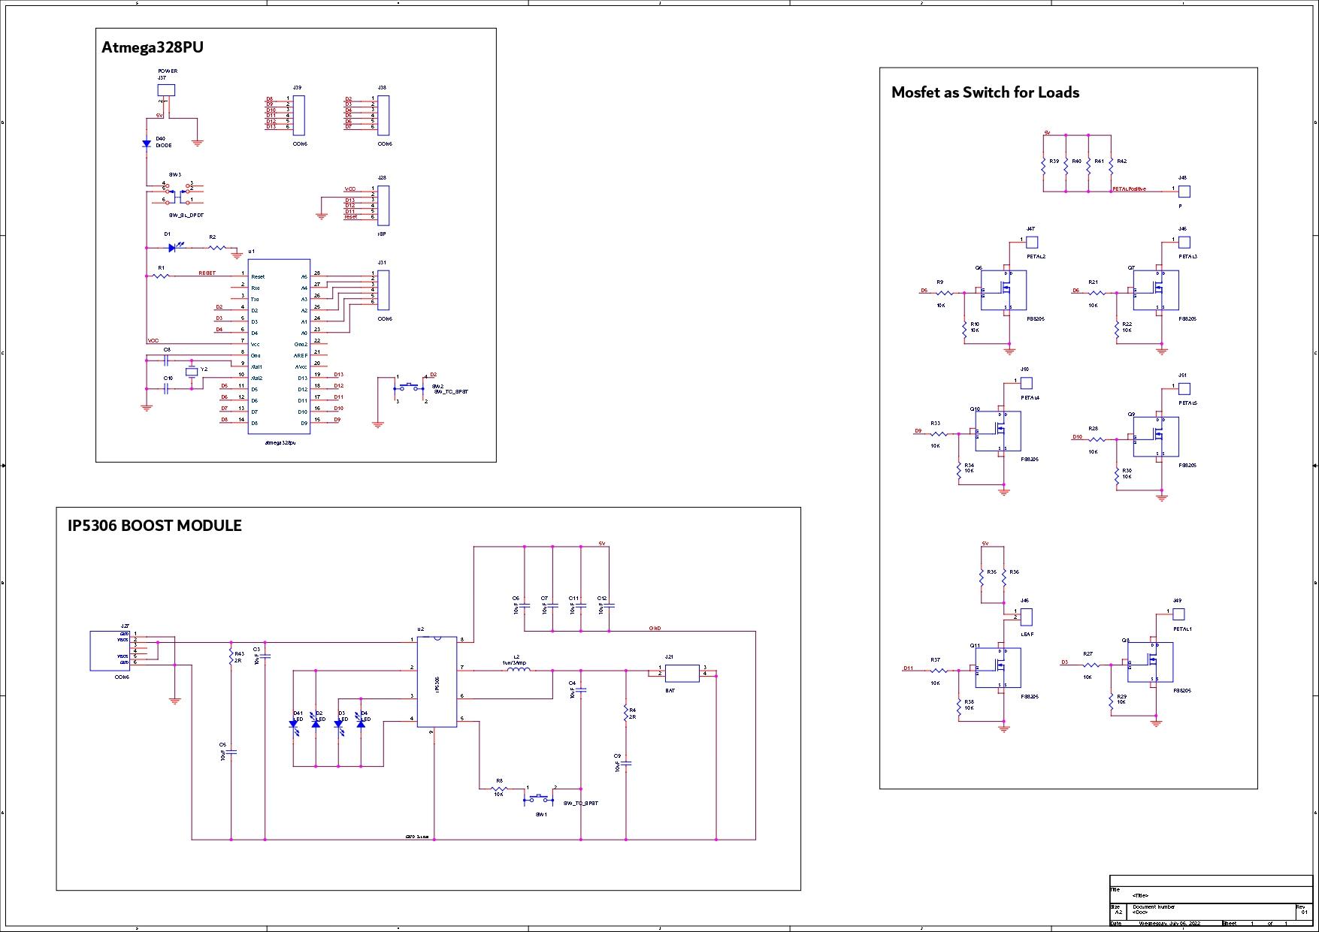Select the J28 ISP header symbol
The image size is (1319, 932).
click(x=383, y=205)
